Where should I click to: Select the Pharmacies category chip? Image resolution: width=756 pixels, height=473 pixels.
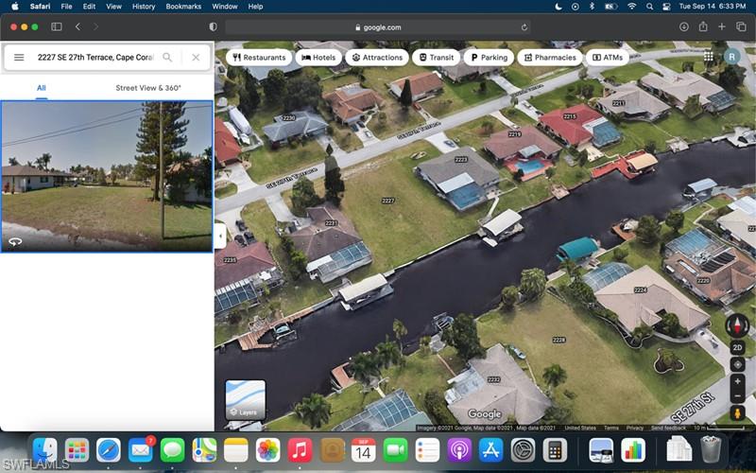[549, 58]
